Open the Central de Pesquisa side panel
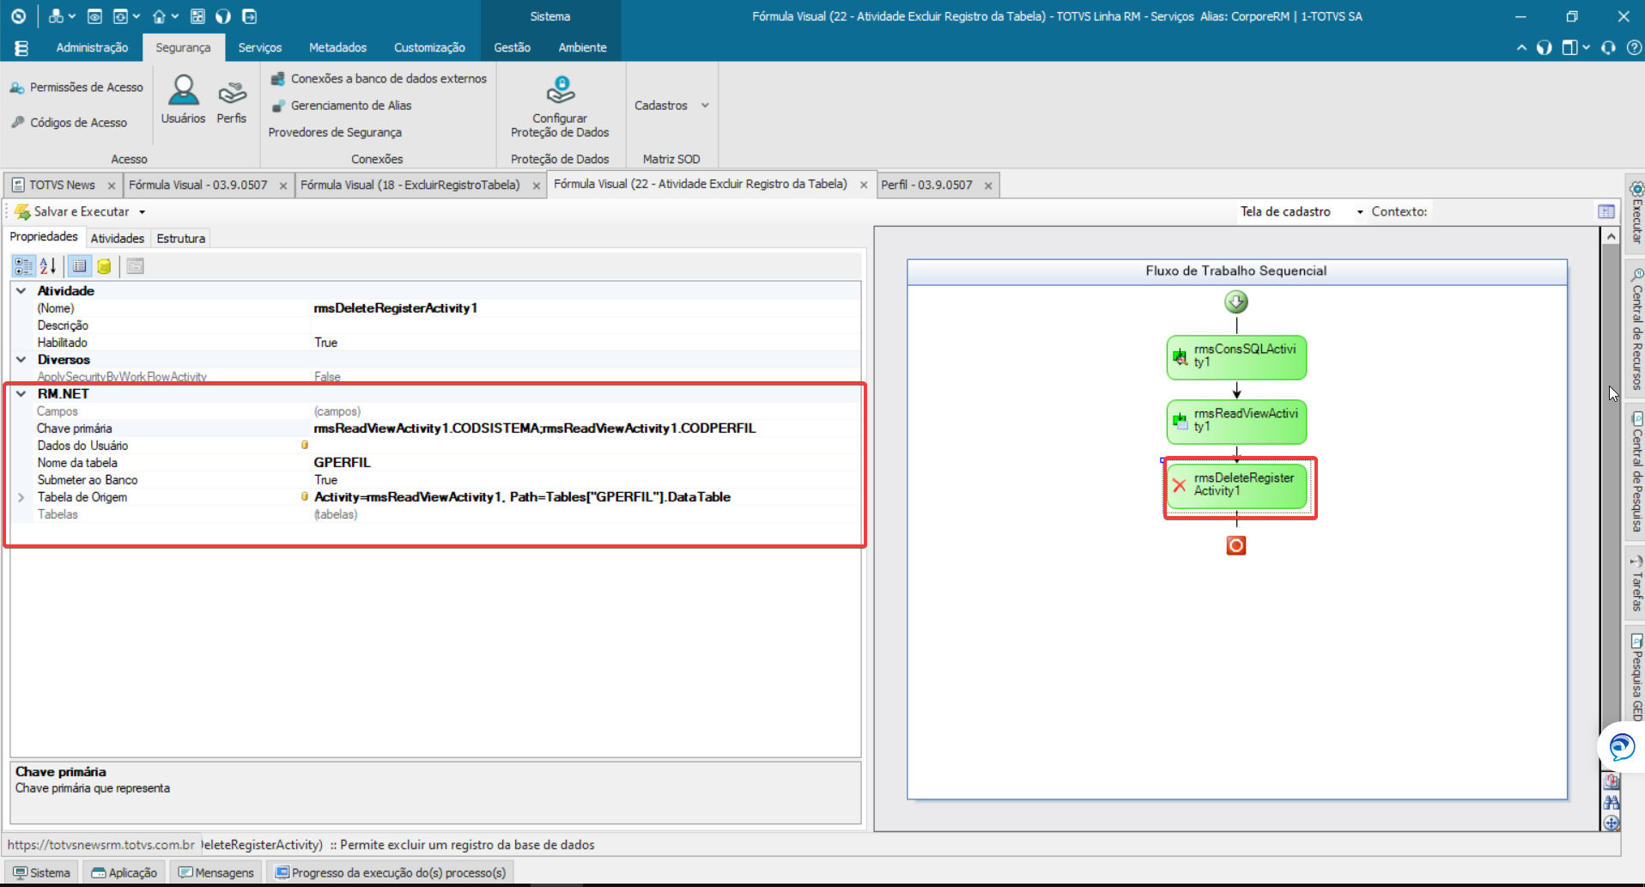1645x887 pixels. point(1636,472)
